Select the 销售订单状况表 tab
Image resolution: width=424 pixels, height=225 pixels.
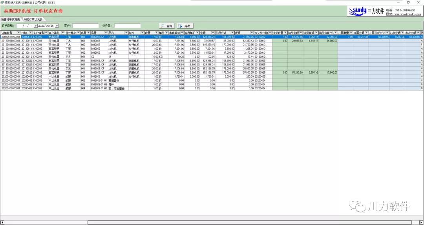11,19
